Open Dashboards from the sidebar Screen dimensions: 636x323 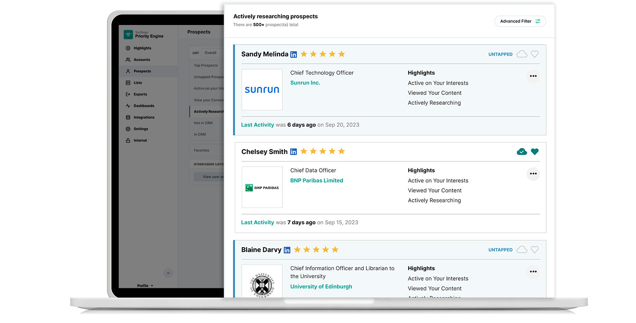(144, 106)
